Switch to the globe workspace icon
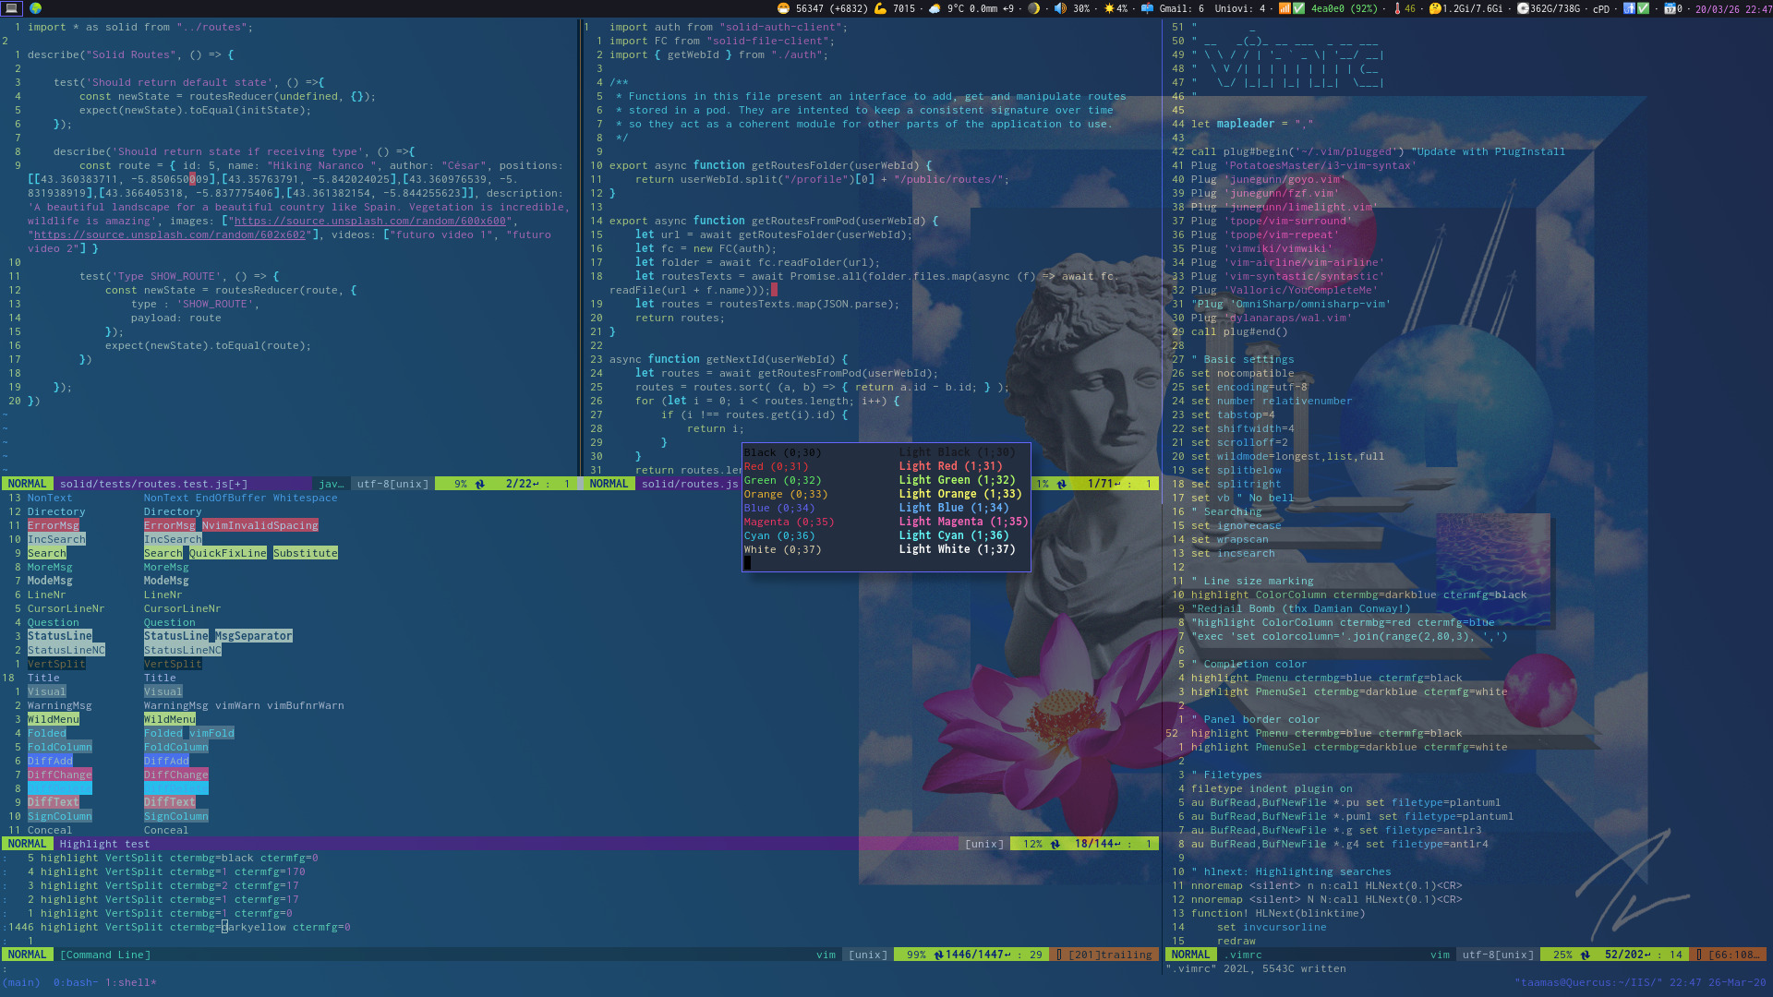 point(35,8)
